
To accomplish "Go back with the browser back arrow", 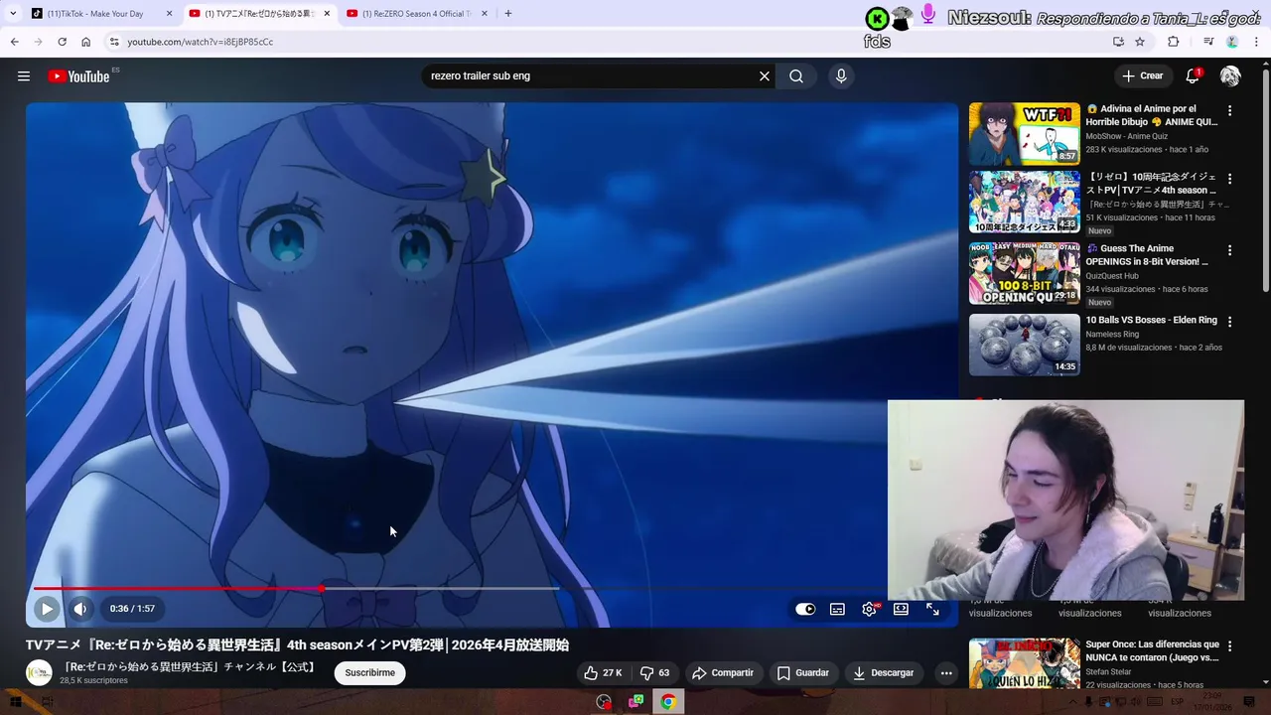I will point(14,42).
